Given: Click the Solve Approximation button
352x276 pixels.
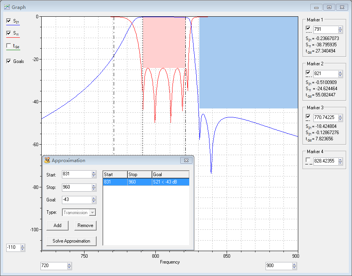Looking at the screenshot, I should click(71, 241).
